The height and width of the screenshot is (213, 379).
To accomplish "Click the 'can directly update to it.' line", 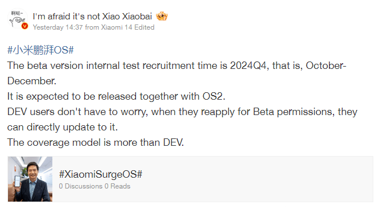I will pos(63,127).
